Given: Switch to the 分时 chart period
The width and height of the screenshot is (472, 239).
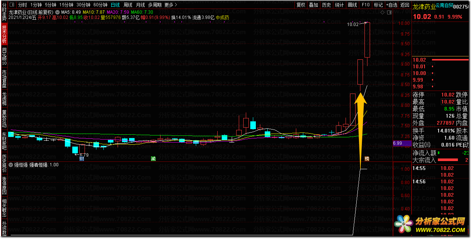Looking at the screenshot, I should click(22, 5).
